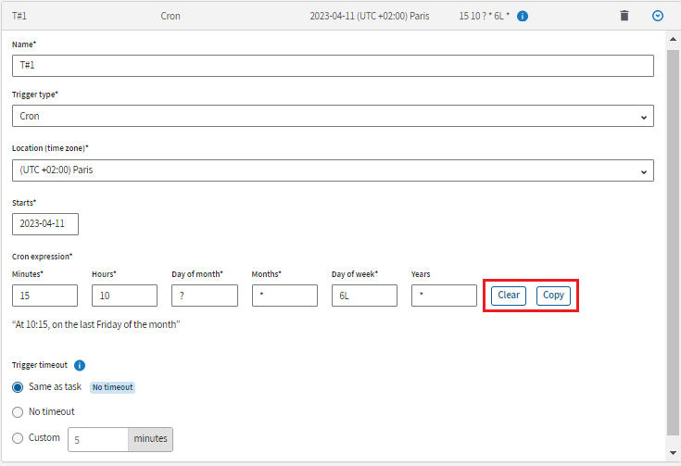Click the Years cron field
681x466 pixels.
coord(444,296)
